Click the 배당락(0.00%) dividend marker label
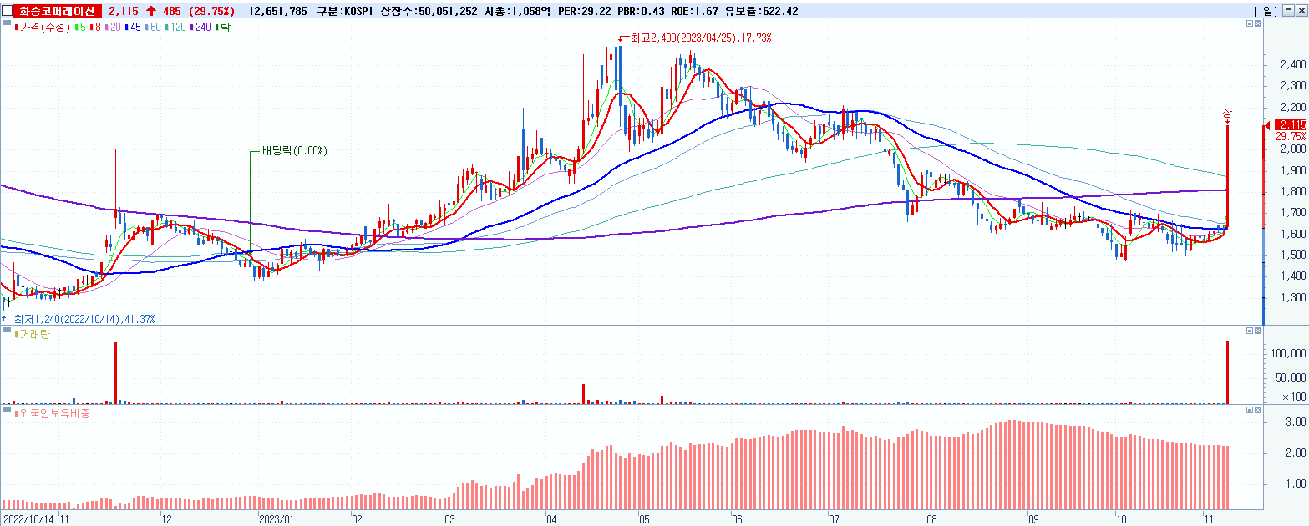 (294, 151)
